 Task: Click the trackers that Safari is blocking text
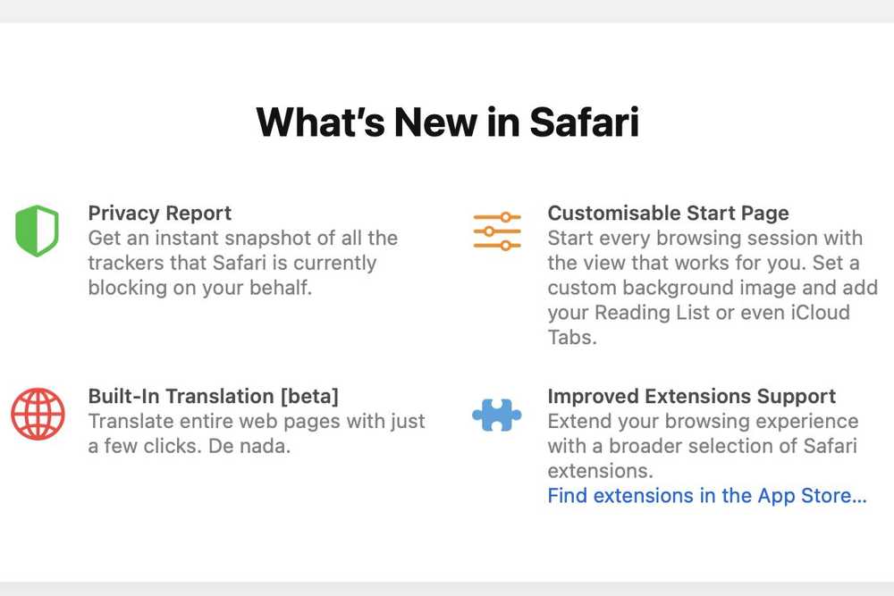(232, 263)
